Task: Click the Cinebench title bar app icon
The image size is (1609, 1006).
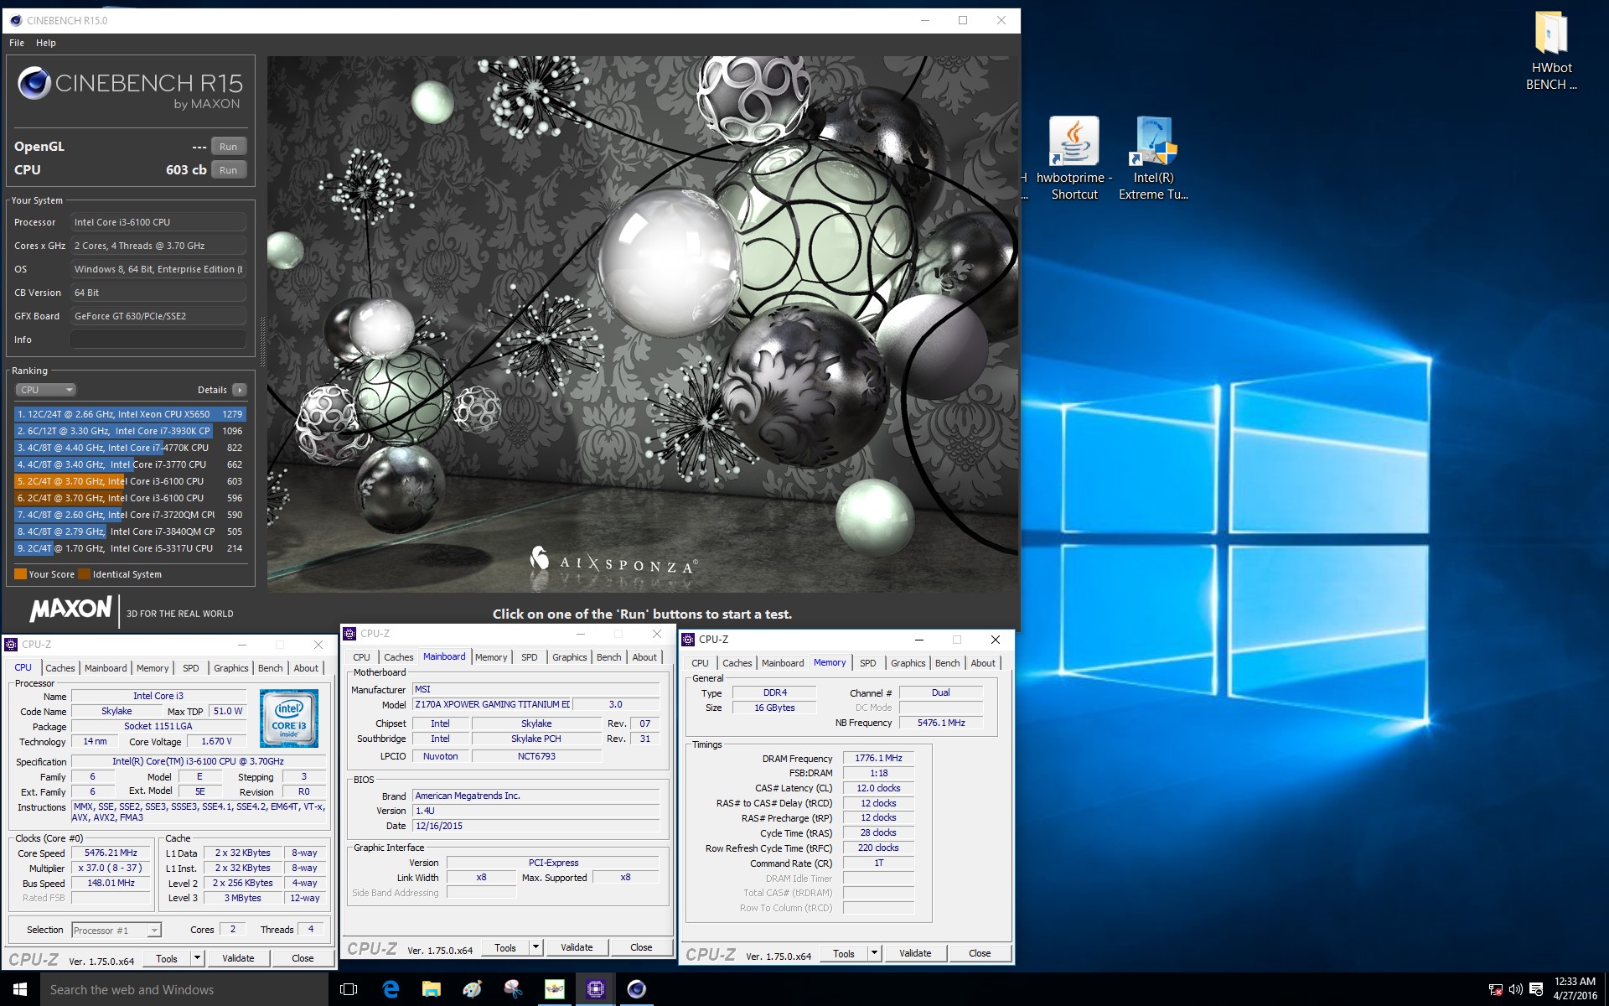Action: pos(15,20)
